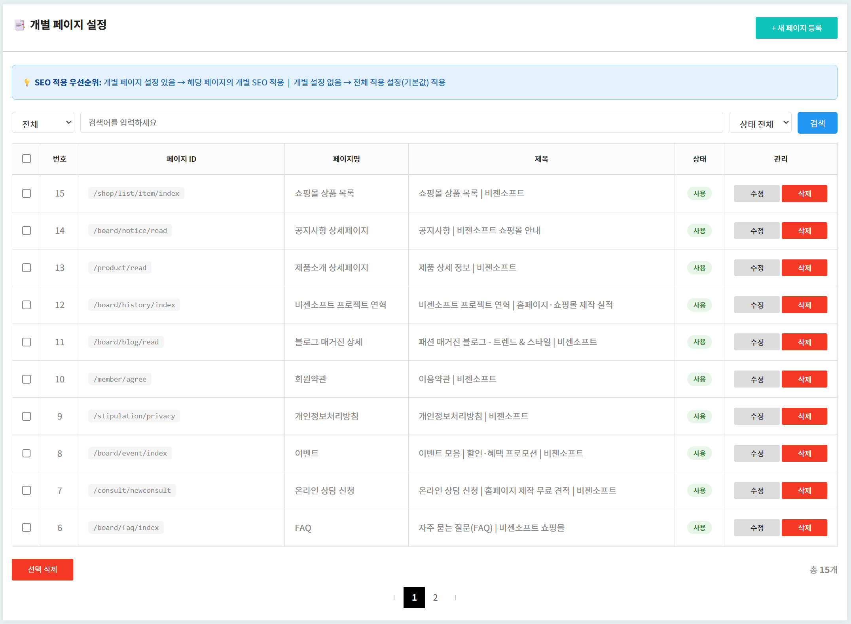The width and height of the screenshot is (851, 624).
Task: Select the current page 1 button
Action: pyautogui.click(x=414, y=597)
